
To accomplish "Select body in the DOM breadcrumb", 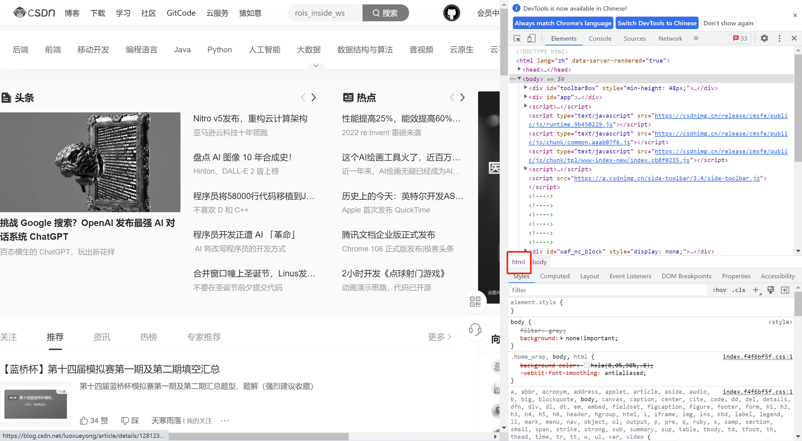I will coord(539,262).
